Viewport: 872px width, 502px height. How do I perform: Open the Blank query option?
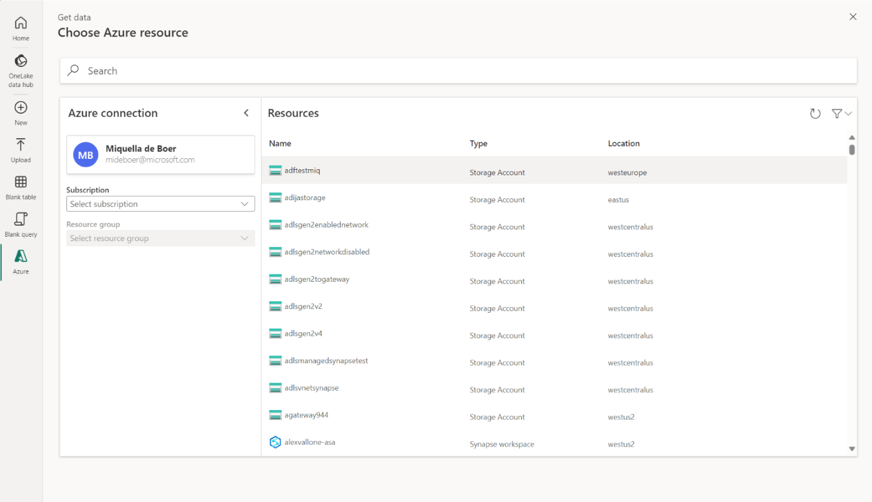pos(21,225)
